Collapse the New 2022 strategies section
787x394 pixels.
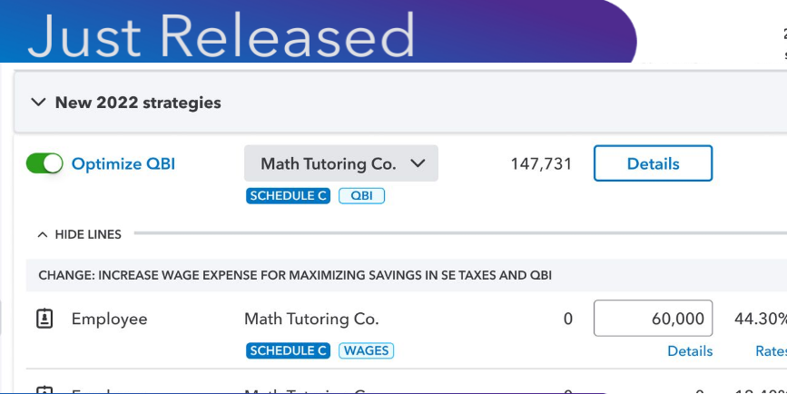(x=38, y=103)
